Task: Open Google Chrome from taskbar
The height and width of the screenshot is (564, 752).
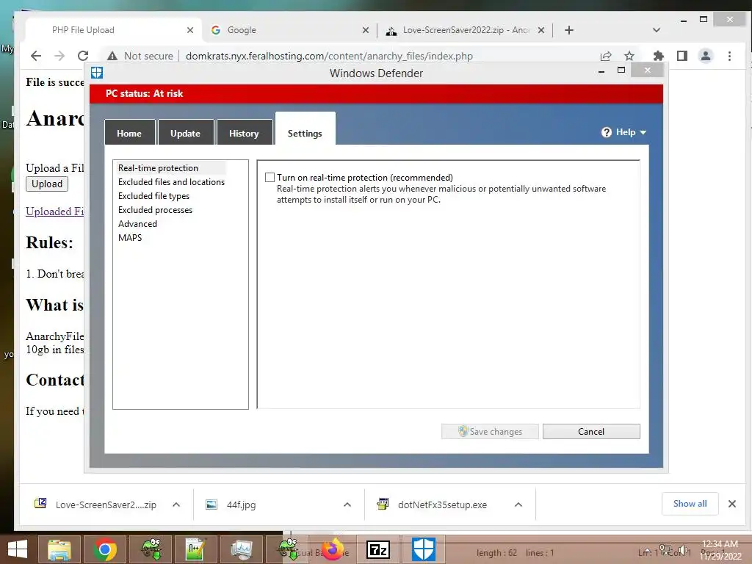Action: (x=105, y=549)
